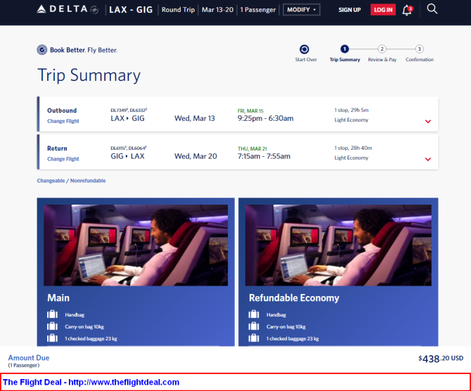Click the $438.20 USD amount
This screenshot has width=471, height=391.
[441, 358]
